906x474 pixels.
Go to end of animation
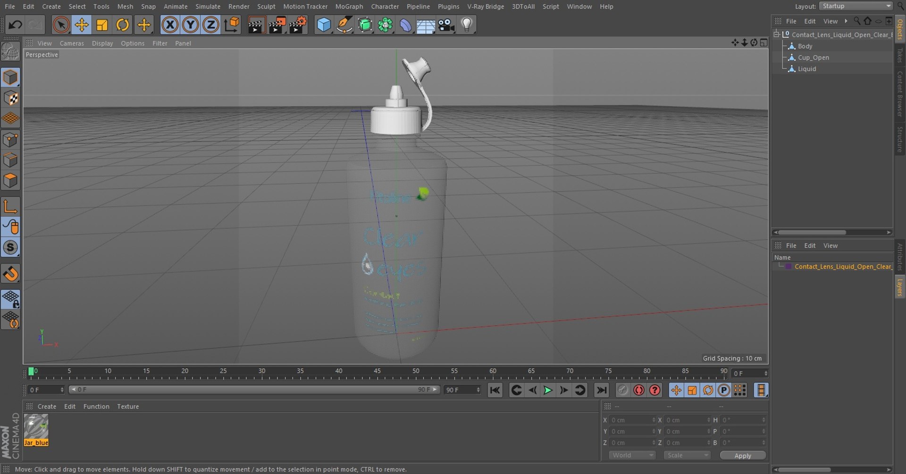tap(601, 390)
